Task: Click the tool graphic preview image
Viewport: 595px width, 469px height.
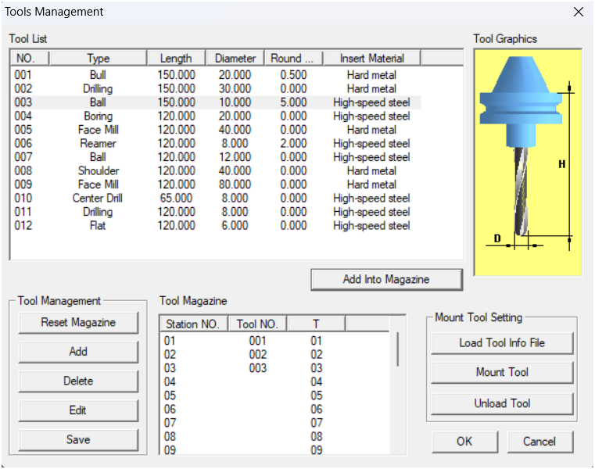Action: coord(528,163)
